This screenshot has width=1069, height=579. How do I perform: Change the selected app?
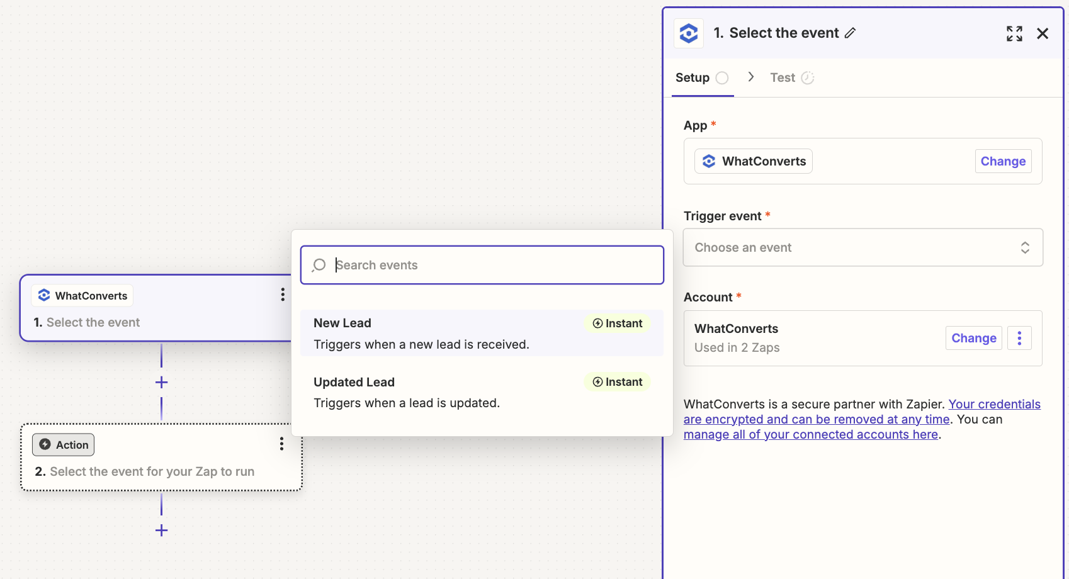point(1003,161)
